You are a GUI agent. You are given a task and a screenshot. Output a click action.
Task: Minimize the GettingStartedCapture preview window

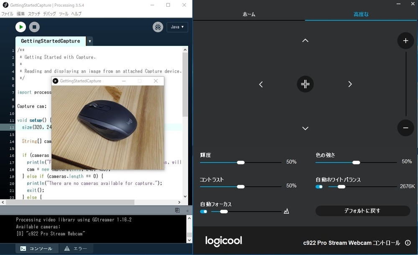pos(124,81)
